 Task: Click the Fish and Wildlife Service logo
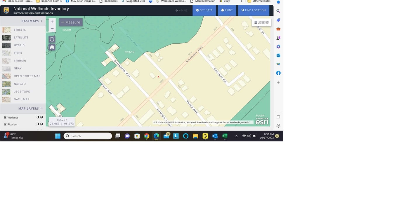coord(6,10)
